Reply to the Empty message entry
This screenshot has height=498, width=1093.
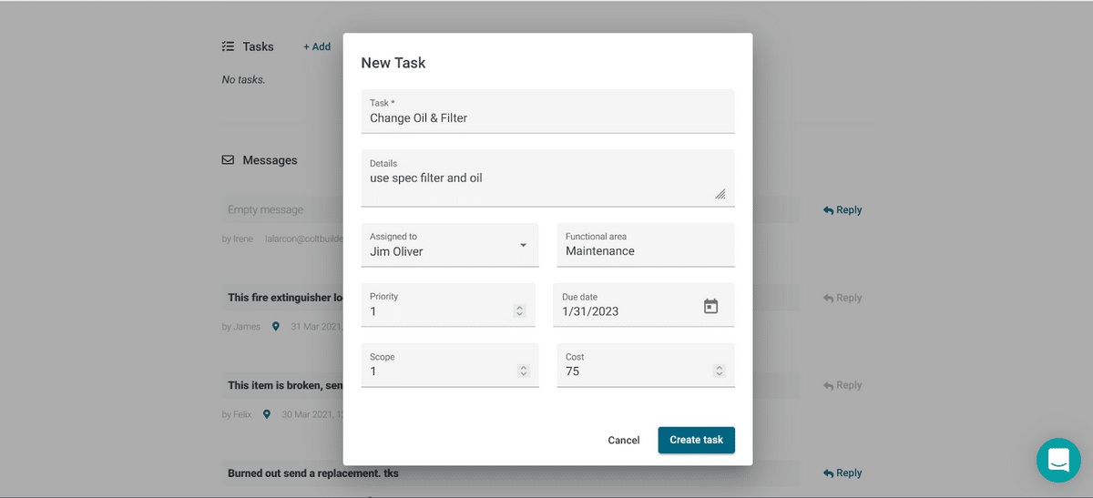(842, 210)
